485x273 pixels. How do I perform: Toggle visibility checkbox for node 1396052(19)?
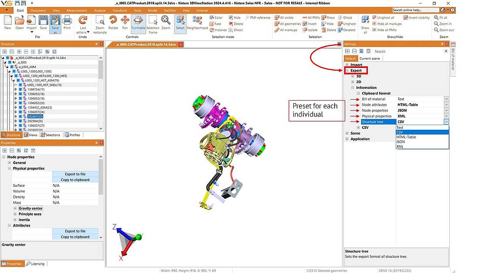20,98
